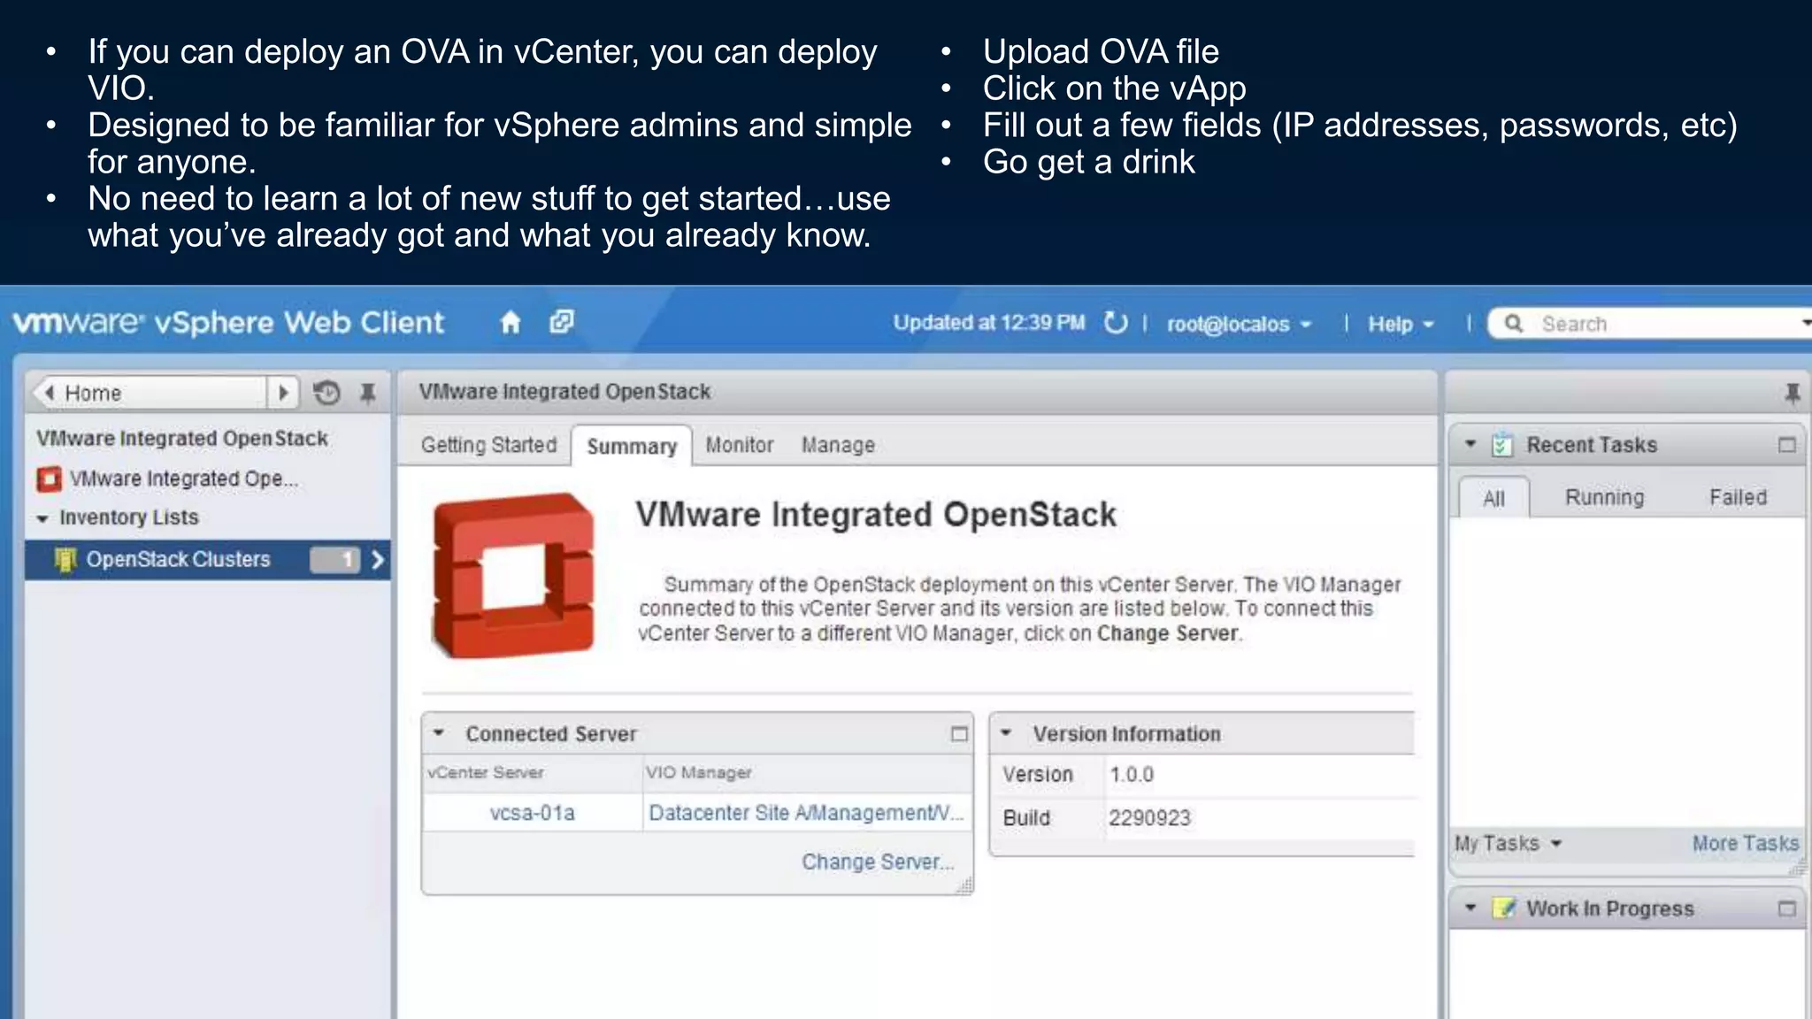The height and width of the screenshot is (1019, 1812).
Task: Click the OpenStack Clusters count badge
Action: (335, 559)
